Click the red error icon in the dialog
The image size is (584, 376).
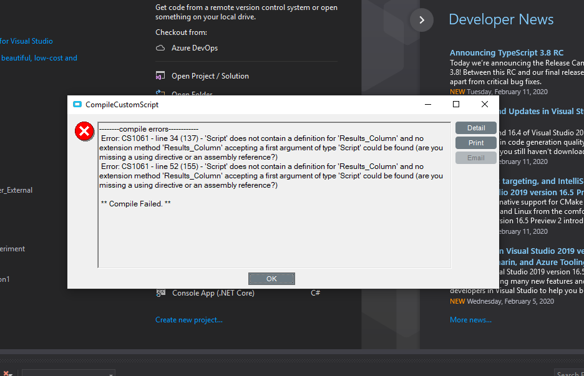click(85, 131)
